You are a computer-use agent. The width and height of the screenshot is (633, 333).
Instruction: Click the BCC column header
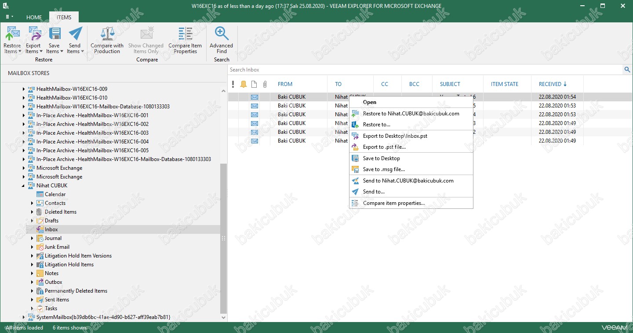pyautogui.click(x=414, y=84)
